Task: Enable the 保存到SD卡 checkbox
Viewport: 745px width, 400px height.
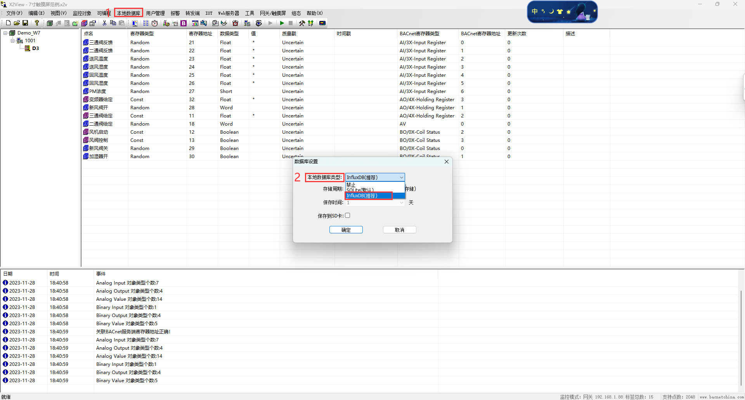Action: 348,216
